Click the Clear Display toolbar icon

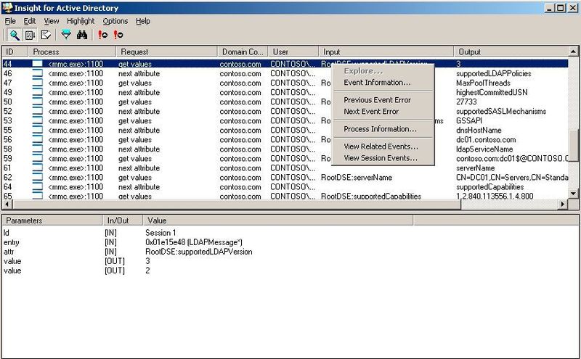46,35
